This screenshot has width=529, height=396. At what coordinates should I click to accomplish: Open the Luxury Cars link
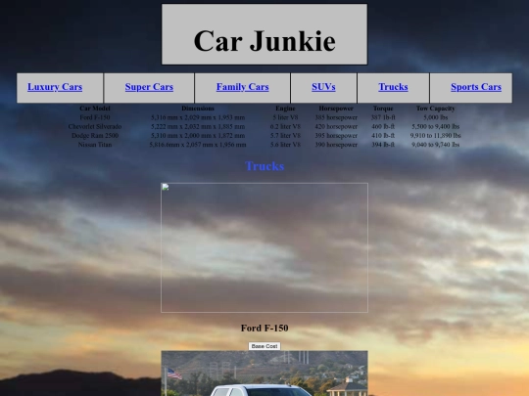55,87
